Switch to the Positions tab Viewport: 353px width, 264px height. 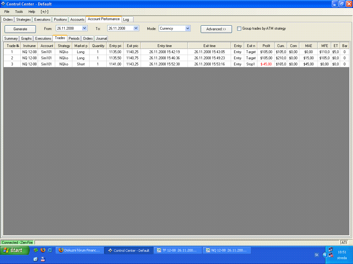coord(60,20)
